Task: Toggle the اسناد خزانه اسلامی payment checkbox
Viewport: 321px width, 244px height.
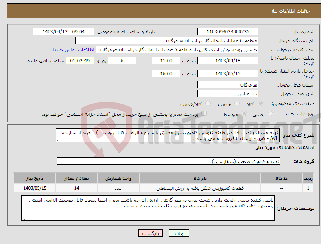Action: [x=204, y=113]
